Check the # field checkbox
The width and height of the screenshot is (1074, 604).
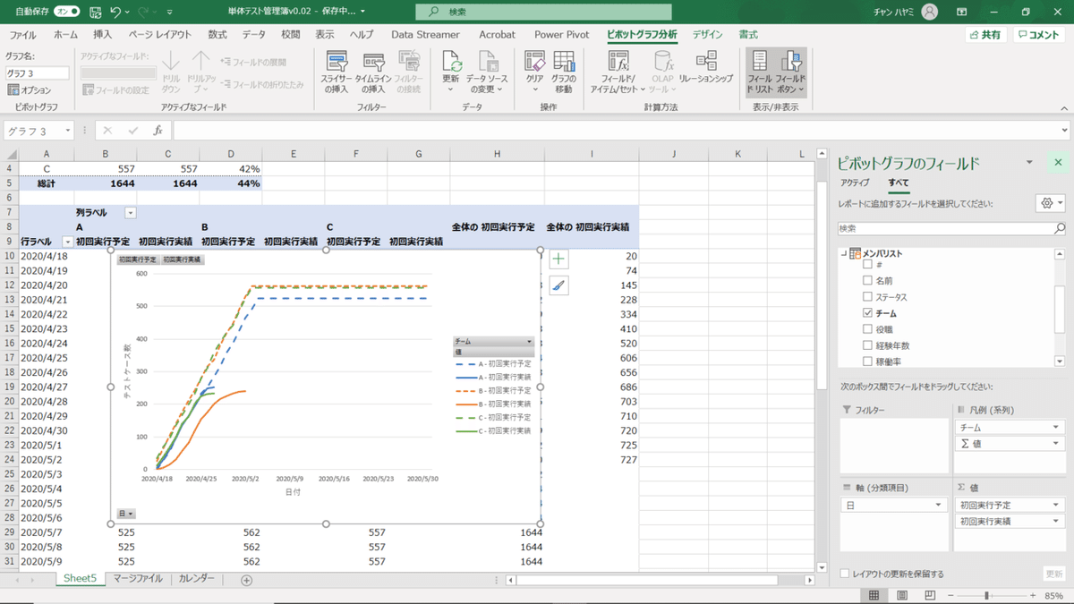pos(866,266)
